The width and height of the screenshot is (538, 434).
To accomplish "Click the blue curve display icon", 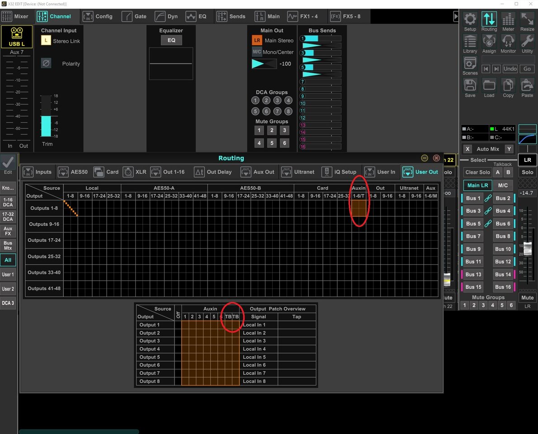I will coord(527,139).
